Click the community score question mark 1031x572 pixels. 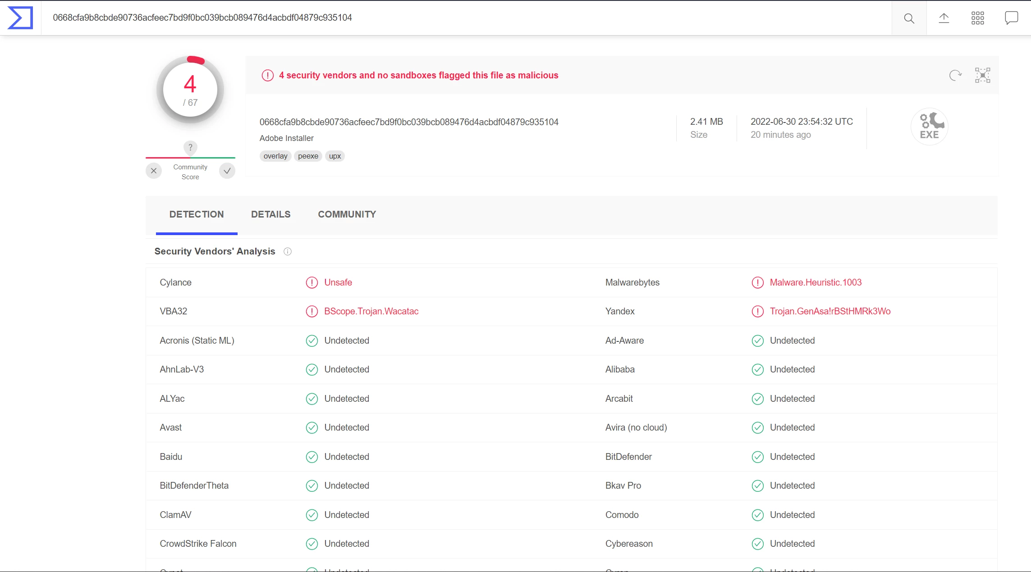point(190,147)
